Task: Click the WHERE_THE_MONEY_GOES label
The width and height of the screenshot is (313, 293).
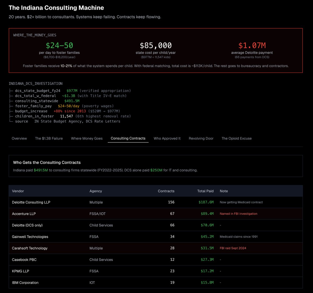Action: (x=35, y=35)
